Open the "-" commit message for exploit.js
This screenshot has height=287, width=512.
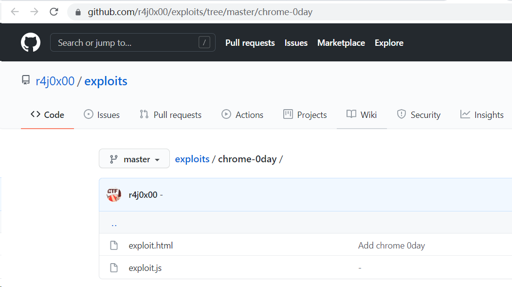point(360,268)
